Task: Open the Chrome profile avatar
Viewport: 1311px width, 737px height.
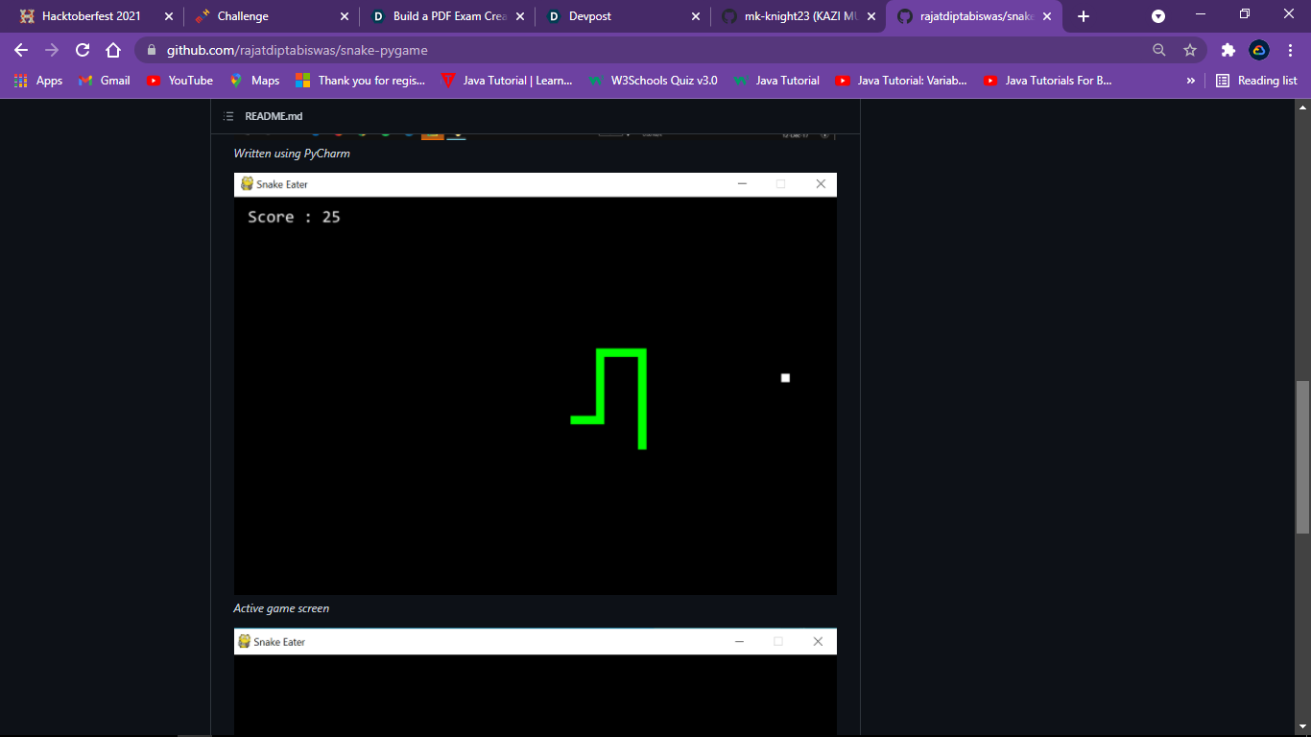Action: click(x=1259, y=50)
